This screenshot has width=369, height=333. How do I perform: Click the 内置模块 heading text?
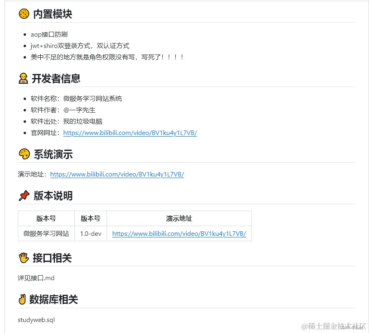(x=52, y=14)
